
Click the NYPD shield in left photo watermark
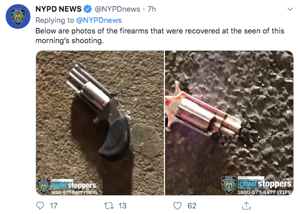[x=44, y=186]
